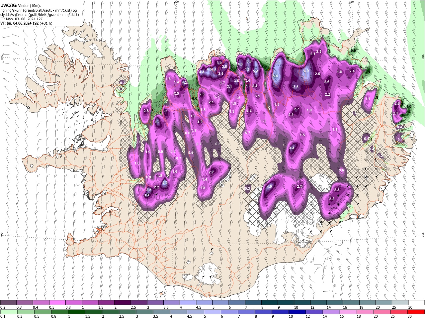Select the snow legend swatch from 0.2 to 0.3
The width and height of the screenshot is (425, 319).
9,303
